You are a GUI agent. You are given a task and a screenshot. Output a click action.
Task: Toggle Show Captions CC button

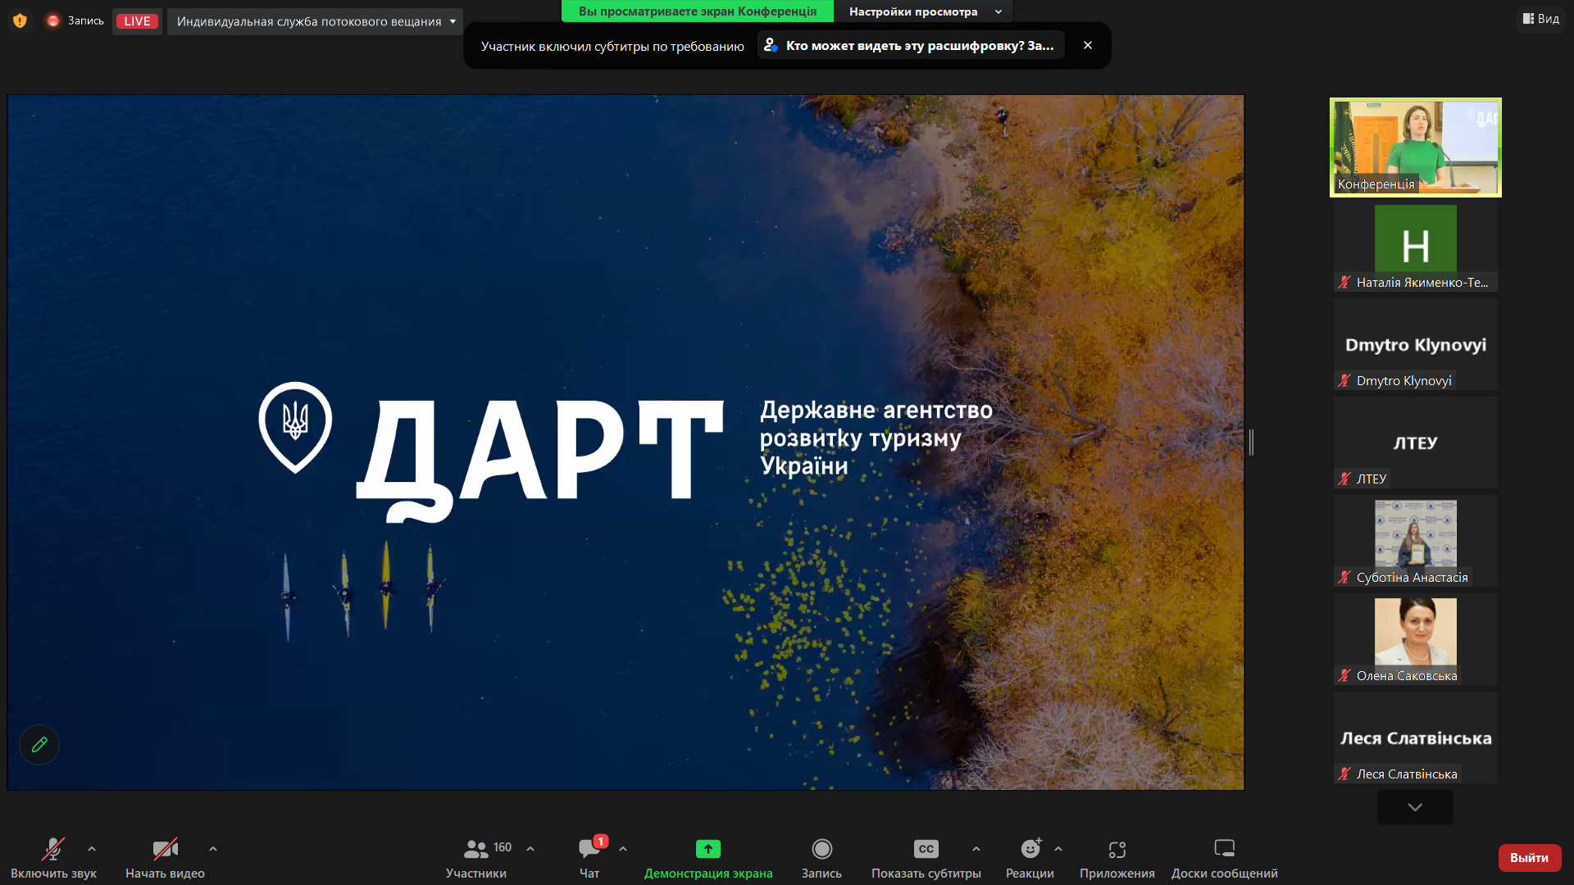(926, 849)
